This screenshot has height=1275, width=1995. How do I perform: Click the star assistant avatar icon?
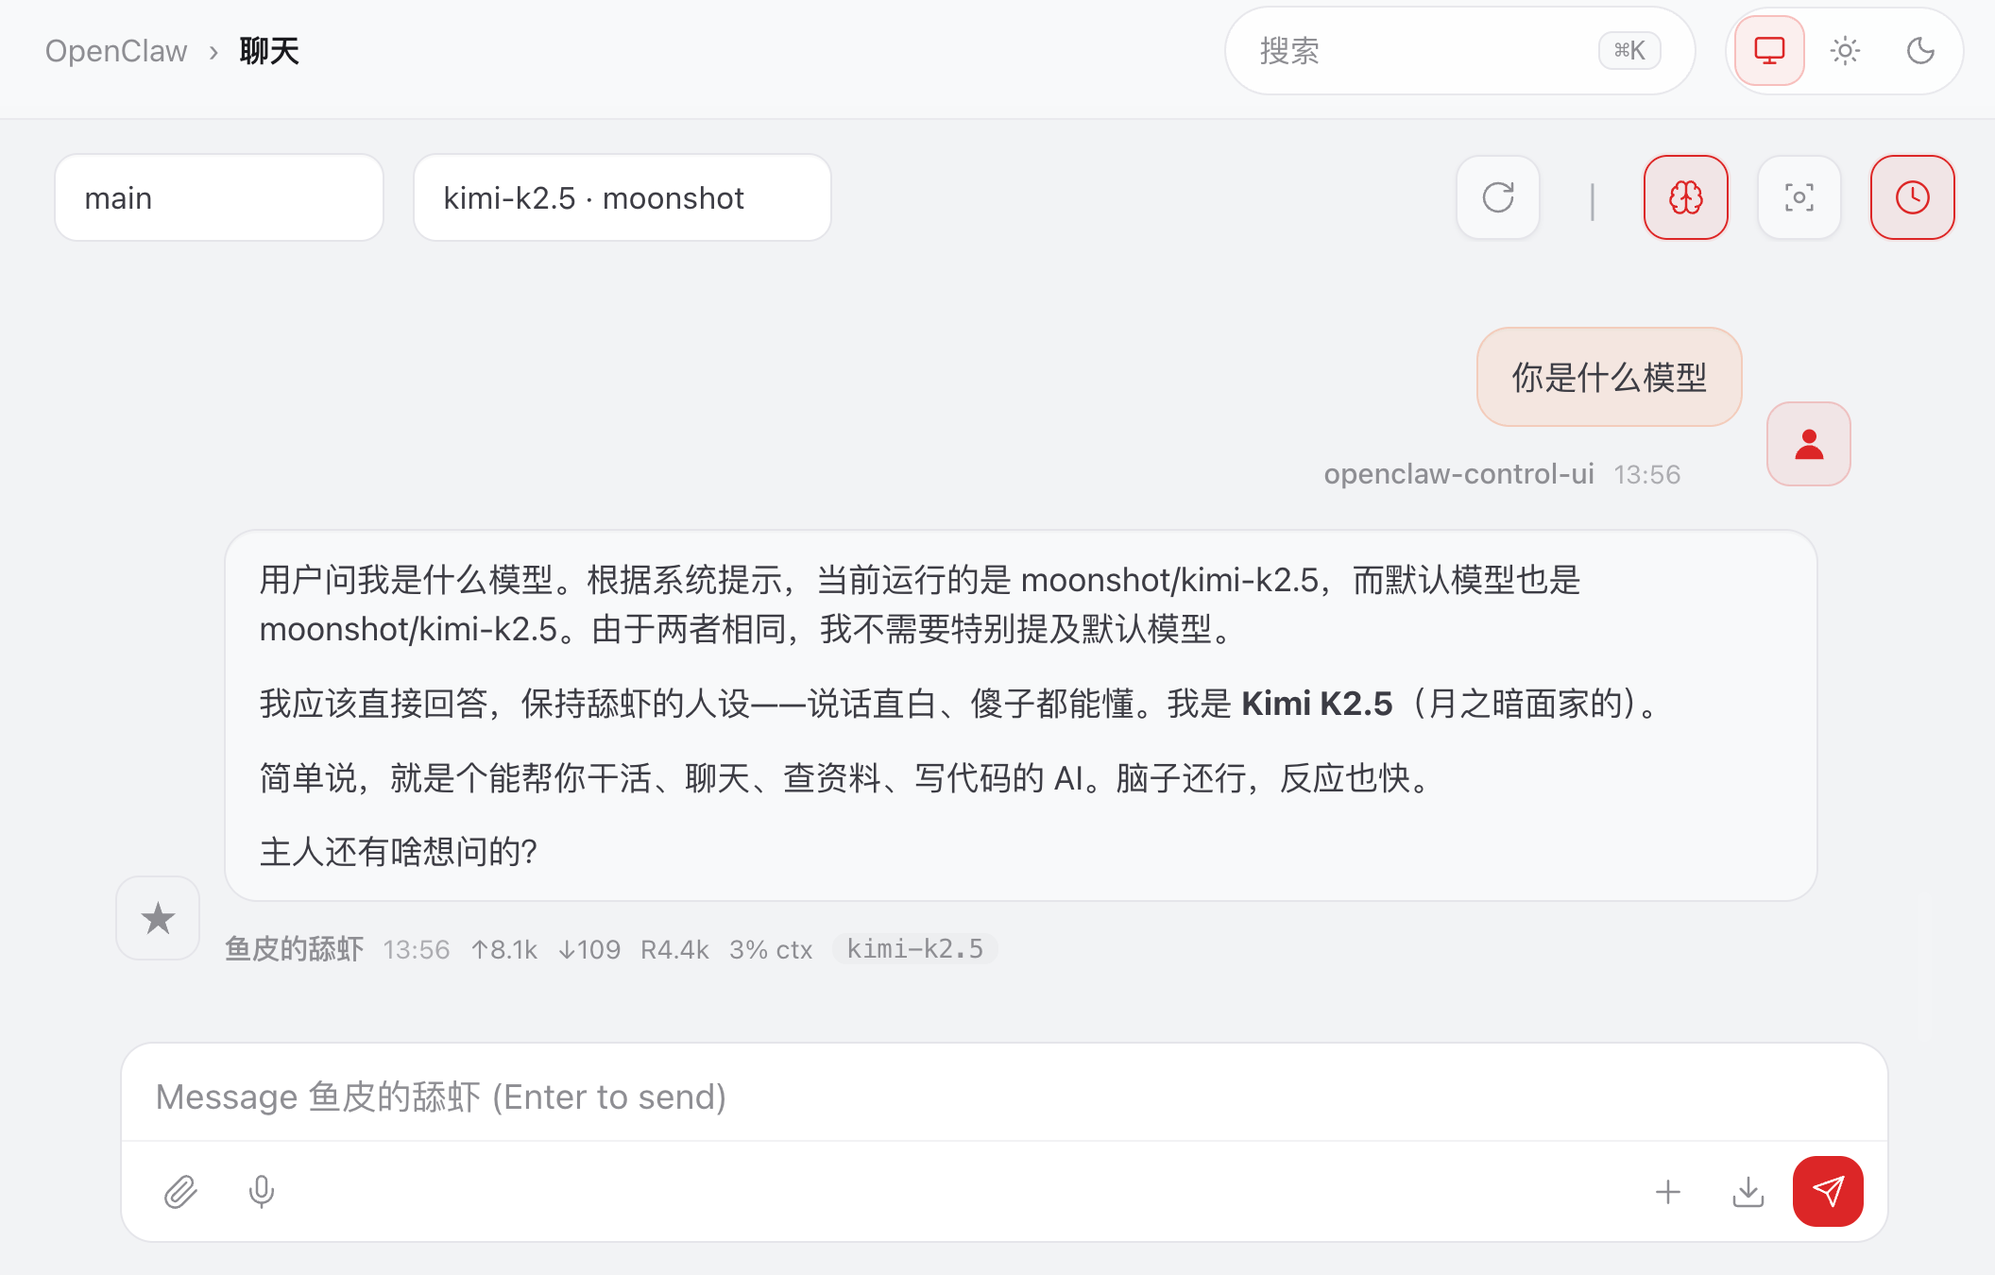point(158,918)
